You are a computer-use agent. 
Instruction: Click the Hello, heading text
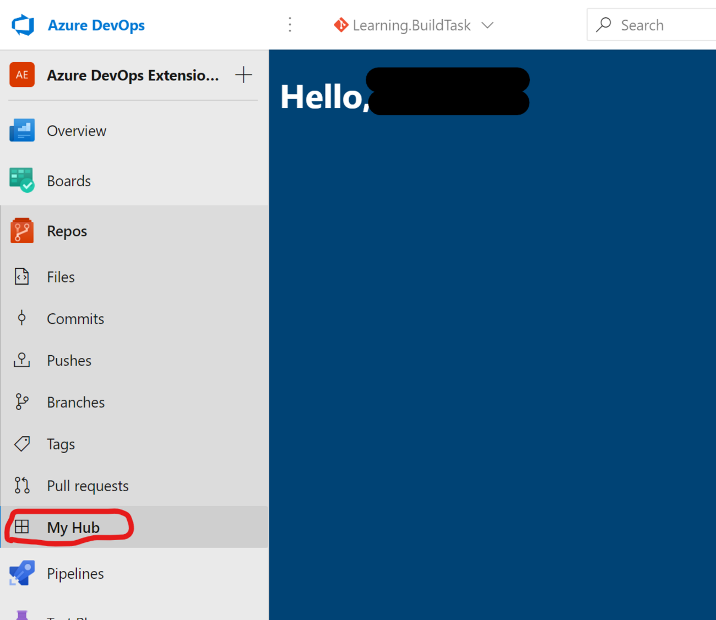pyautogui.click(x=325, y=97)
